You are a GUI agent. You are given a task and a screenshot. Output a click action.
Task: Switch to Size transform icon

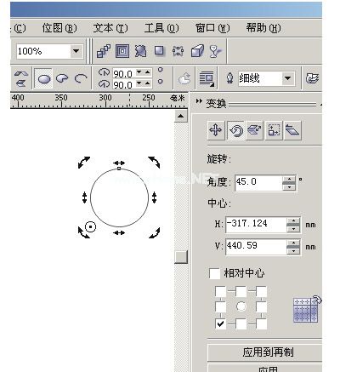274,130
